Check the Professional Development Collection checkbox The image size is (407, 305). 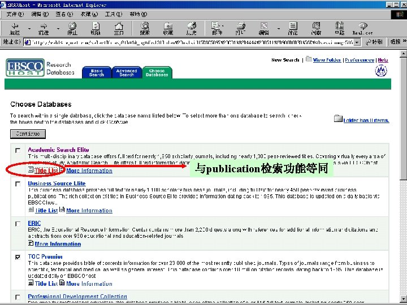click(x=18, y=297)
